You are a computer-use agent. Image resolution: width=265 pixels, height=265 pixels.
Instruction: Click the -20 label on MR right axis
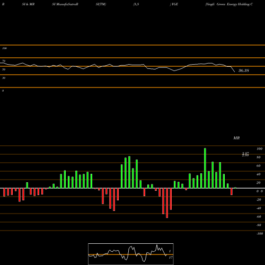(259, 200)
